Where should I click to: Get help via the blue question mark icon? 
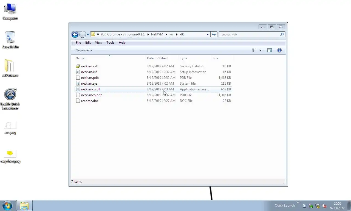pos(279,50)
